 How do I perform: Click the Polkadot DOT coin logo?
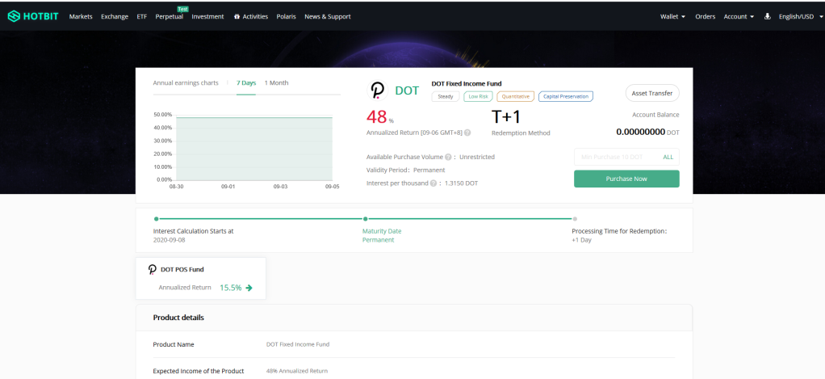point(377,91)
